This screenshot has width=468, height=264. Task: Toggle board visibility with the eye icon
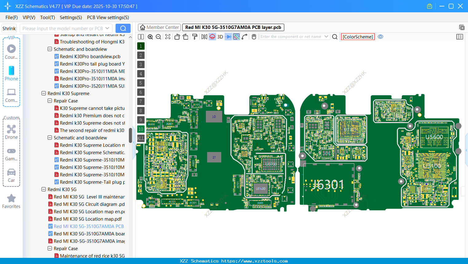(x=380, y=37)
